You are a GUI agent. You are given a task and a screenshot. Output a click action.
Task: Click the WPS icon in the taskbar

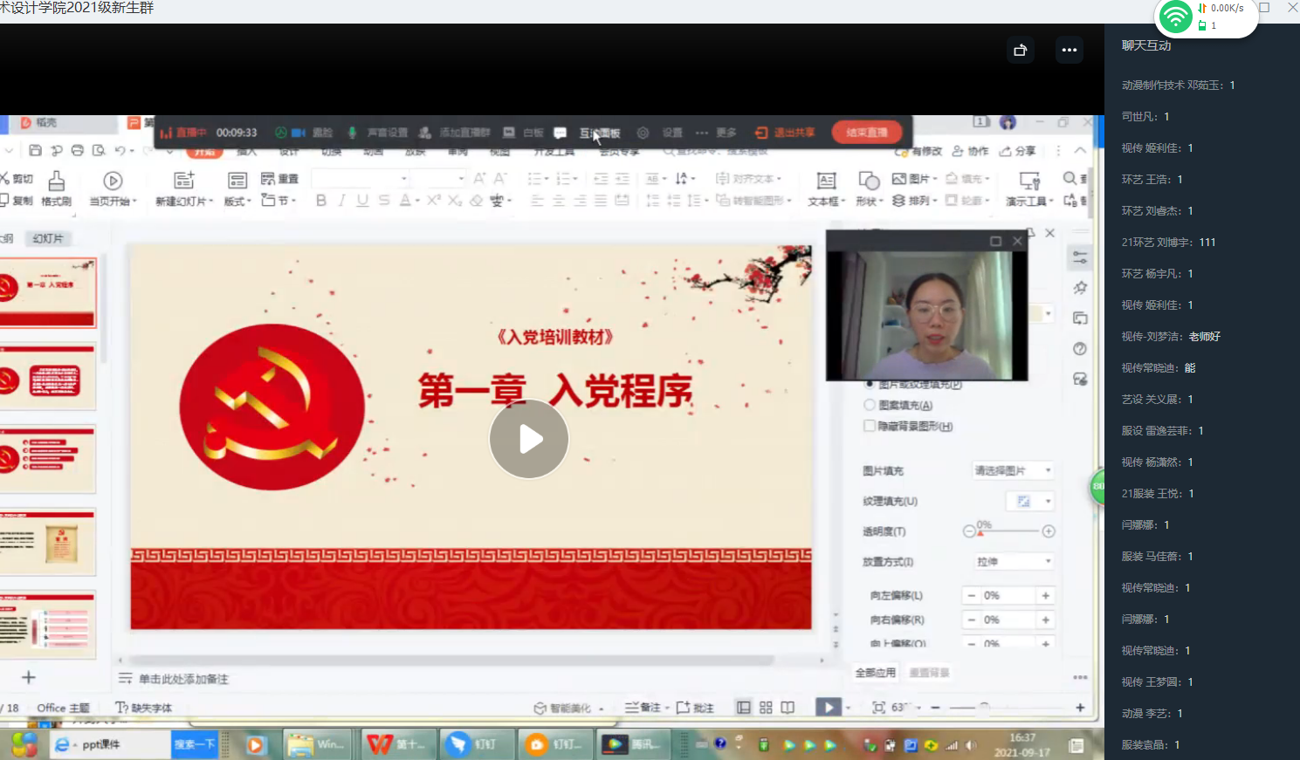380,744
